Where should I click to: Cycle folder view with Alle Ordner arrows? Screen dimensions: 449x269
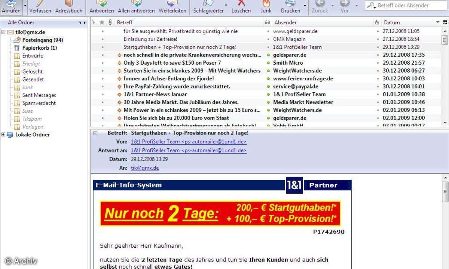click(83, 23)
